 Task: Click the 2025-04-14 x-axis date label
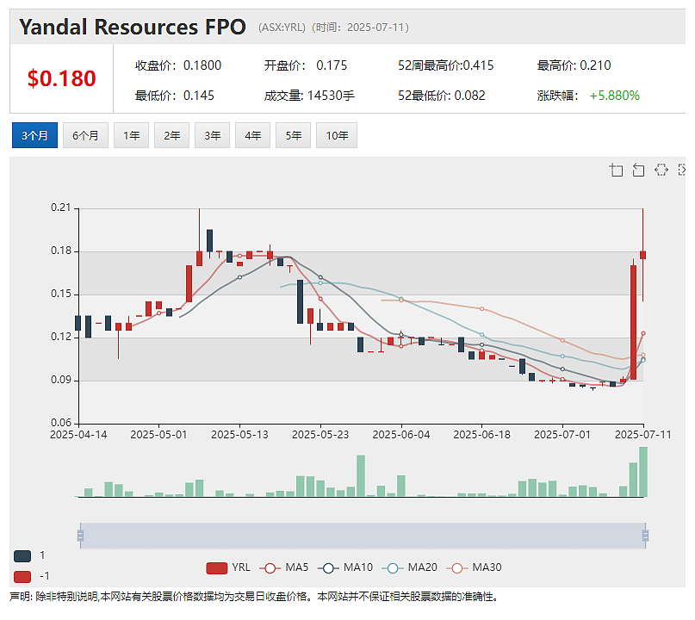pyautogui.click(x=78, y=435)
